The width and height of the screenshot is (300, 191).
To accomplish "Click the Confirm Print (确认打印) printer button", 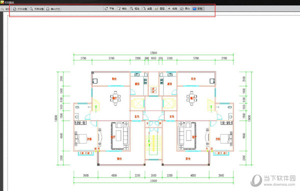I will pyautogui.click(x=53, y=9).
